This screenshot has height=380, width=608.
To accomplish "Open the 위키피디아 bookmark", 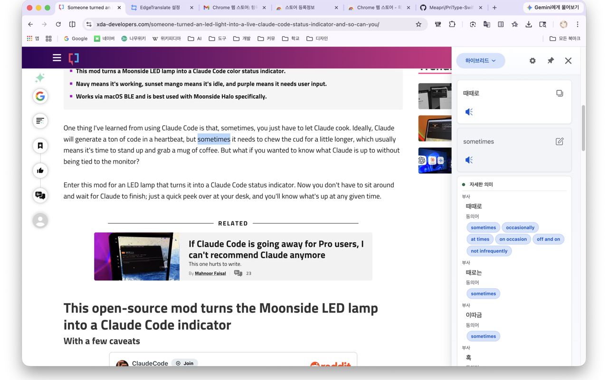I will click(x=166, y=38).
